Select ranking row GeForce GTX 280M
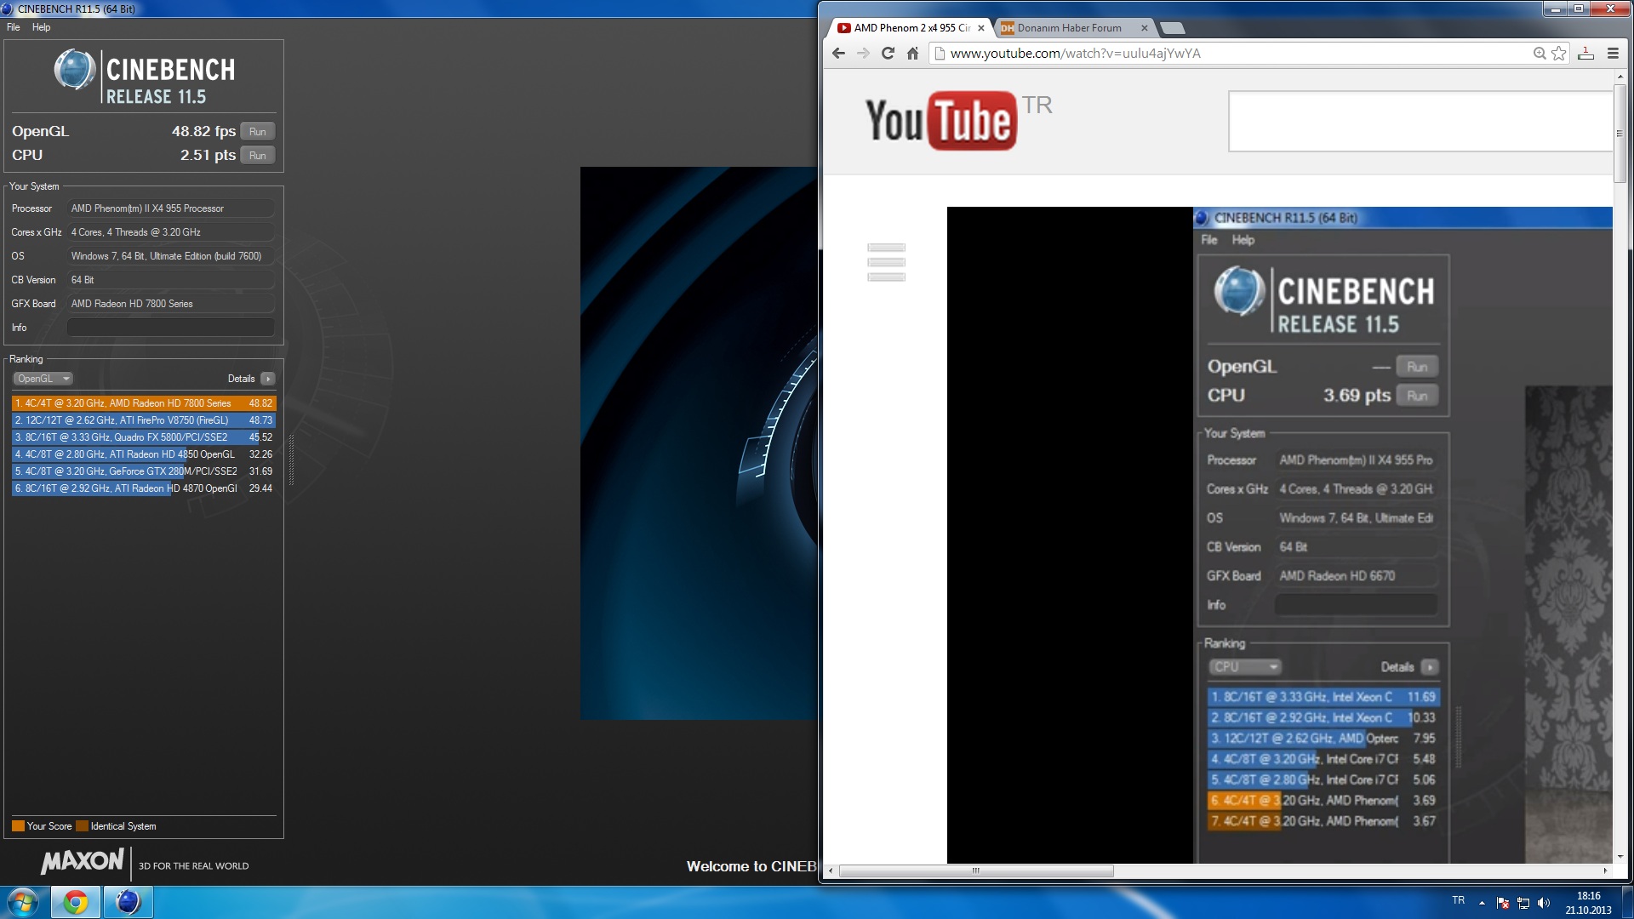This screenshot has width=1634, height=919. 144,471
